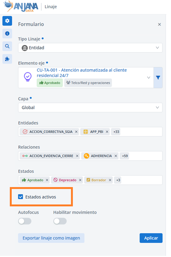This screenshot has width=171, height=257.
Task: Click the magnifier search sidebar icon
Action: coord(7,46)
